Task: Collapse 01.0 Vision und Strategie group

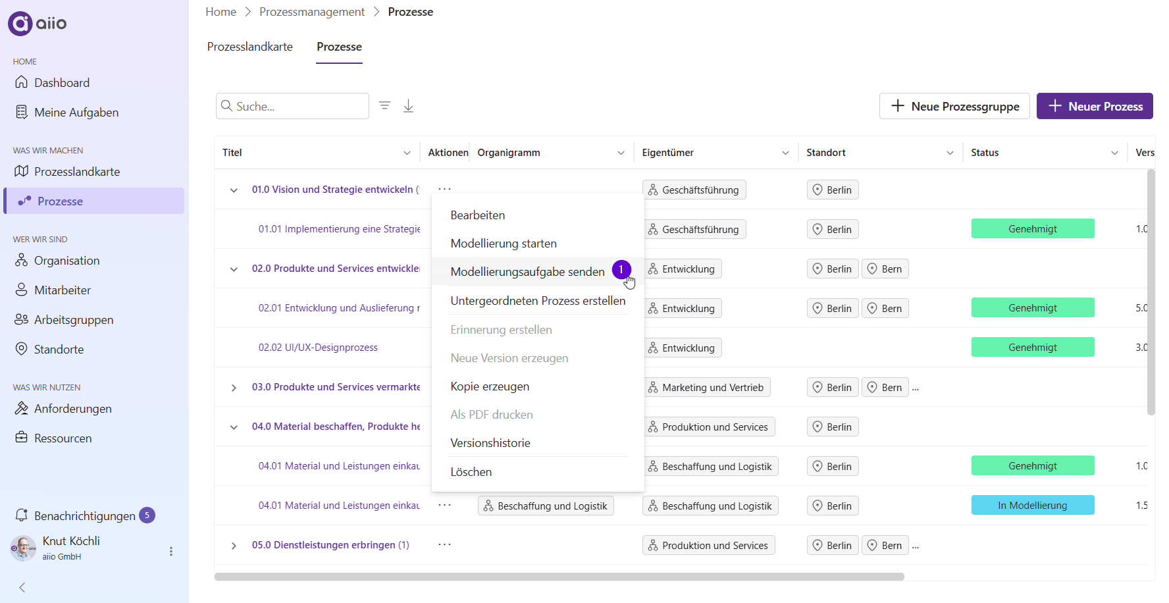Action: pos(234,190)
